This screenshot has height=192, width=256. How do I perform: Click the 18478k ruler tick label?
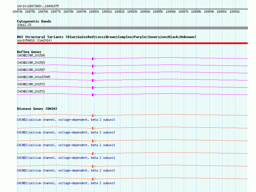[x=68, y=12]
